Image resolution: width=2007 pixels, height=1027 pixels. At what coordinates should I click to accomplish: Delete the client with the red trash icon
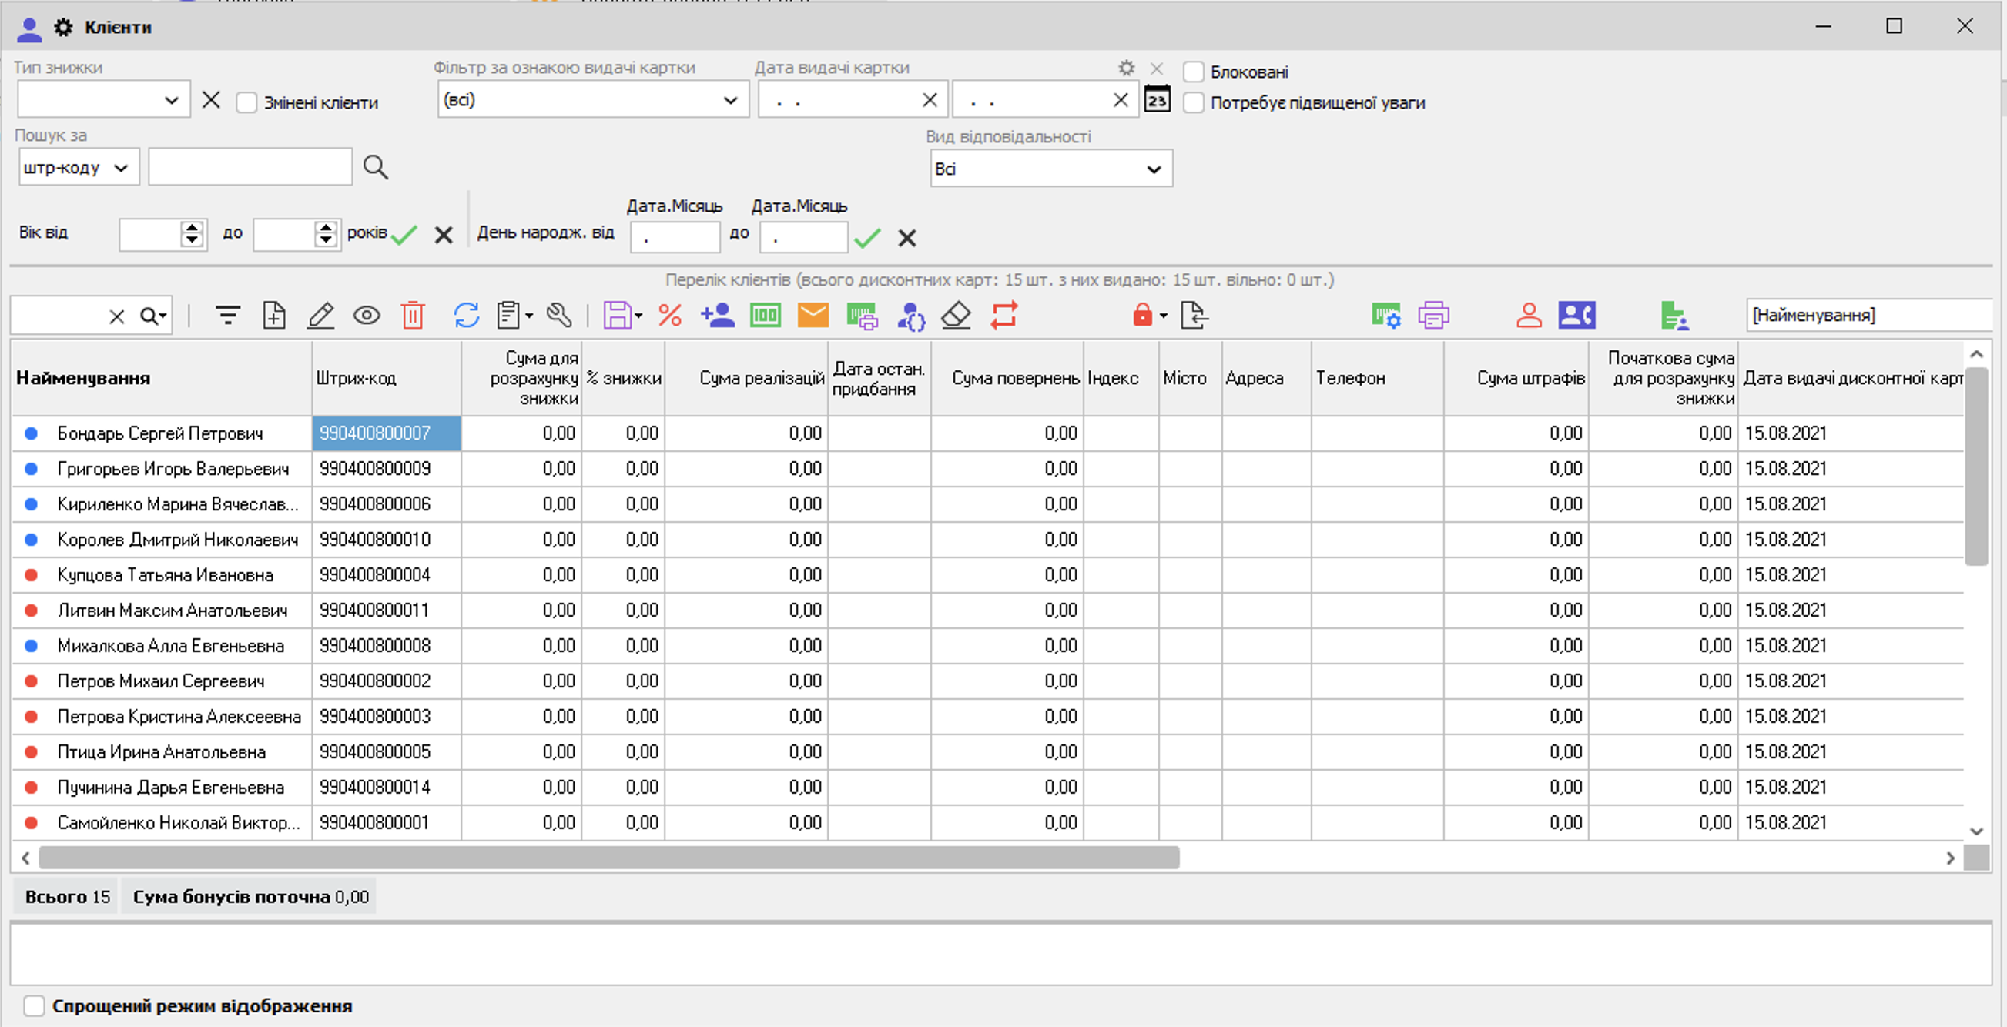tap(413, 316)
